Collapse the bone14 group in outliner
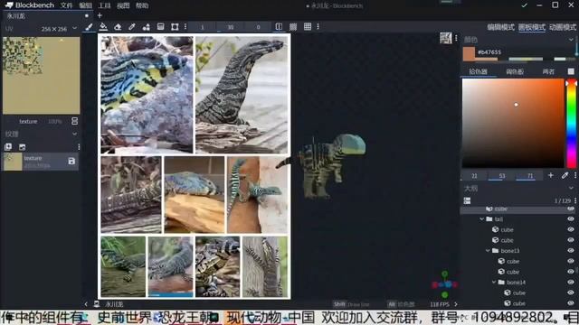The width and height of the screenshot is (579, 325). (494, 283)
